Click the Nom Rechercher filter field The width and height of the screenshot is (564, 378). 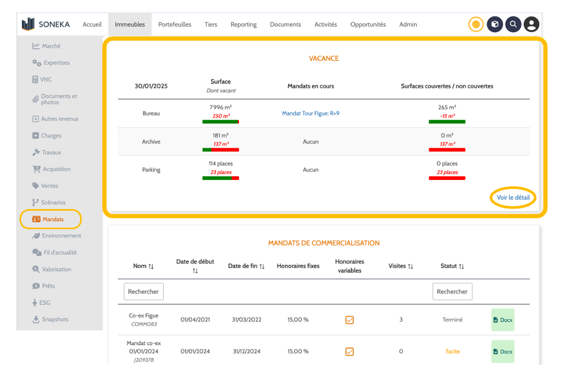click(144, 292)
